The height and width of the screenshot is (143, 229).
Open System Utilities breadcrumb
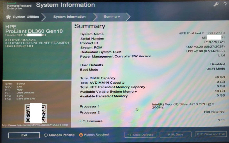(26, 17)
